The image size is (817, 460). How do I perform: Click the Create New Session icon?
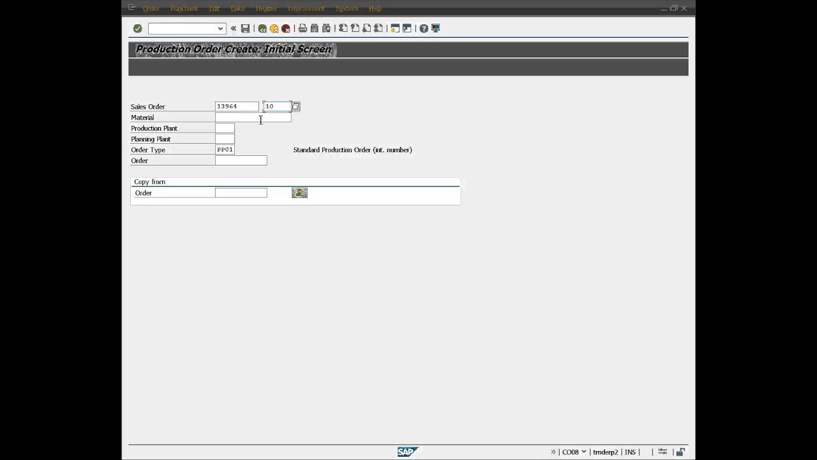pos(395,28)
